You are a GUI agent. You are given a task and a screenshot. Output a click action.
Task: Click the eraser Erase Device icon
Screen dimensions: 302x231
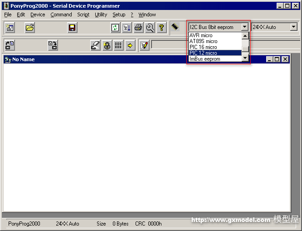coord(95,45)
